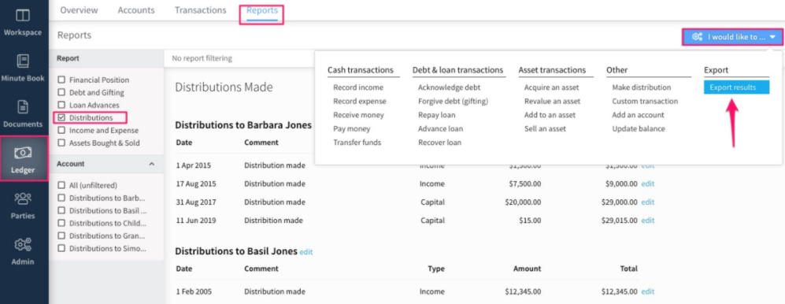Screen dimensions: 785x304
Task: Switch to the Reports tab
Action: point(262,10)
